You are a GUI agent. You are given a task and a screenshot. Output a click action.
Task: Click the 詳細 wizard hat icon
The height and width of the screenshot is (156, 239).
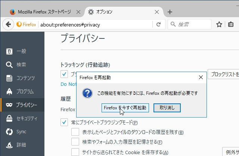9,145
